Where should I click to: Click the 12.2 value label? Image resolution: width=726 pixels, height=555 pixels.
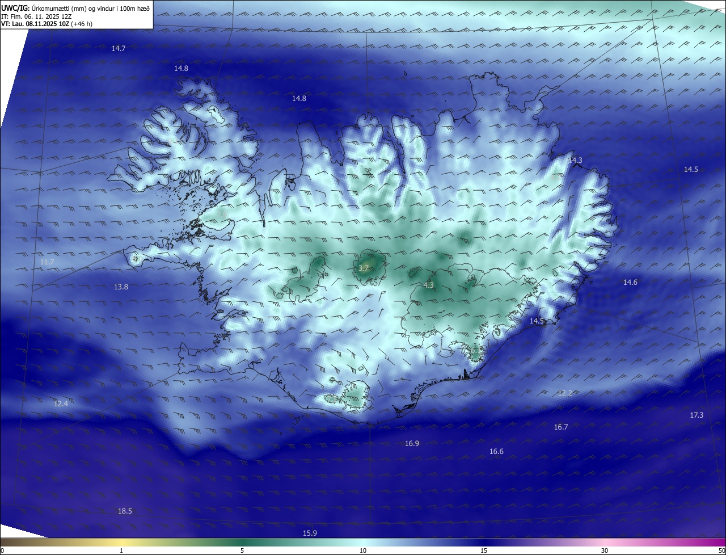(565, 393)
